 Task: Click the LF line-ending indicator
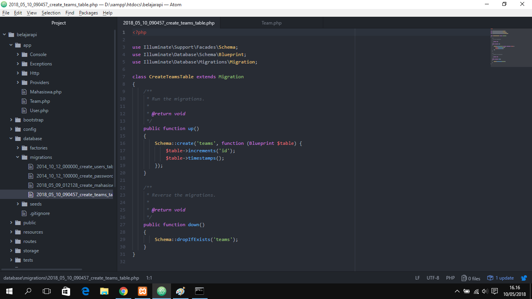pyautogui.click(x=417, y=278)
